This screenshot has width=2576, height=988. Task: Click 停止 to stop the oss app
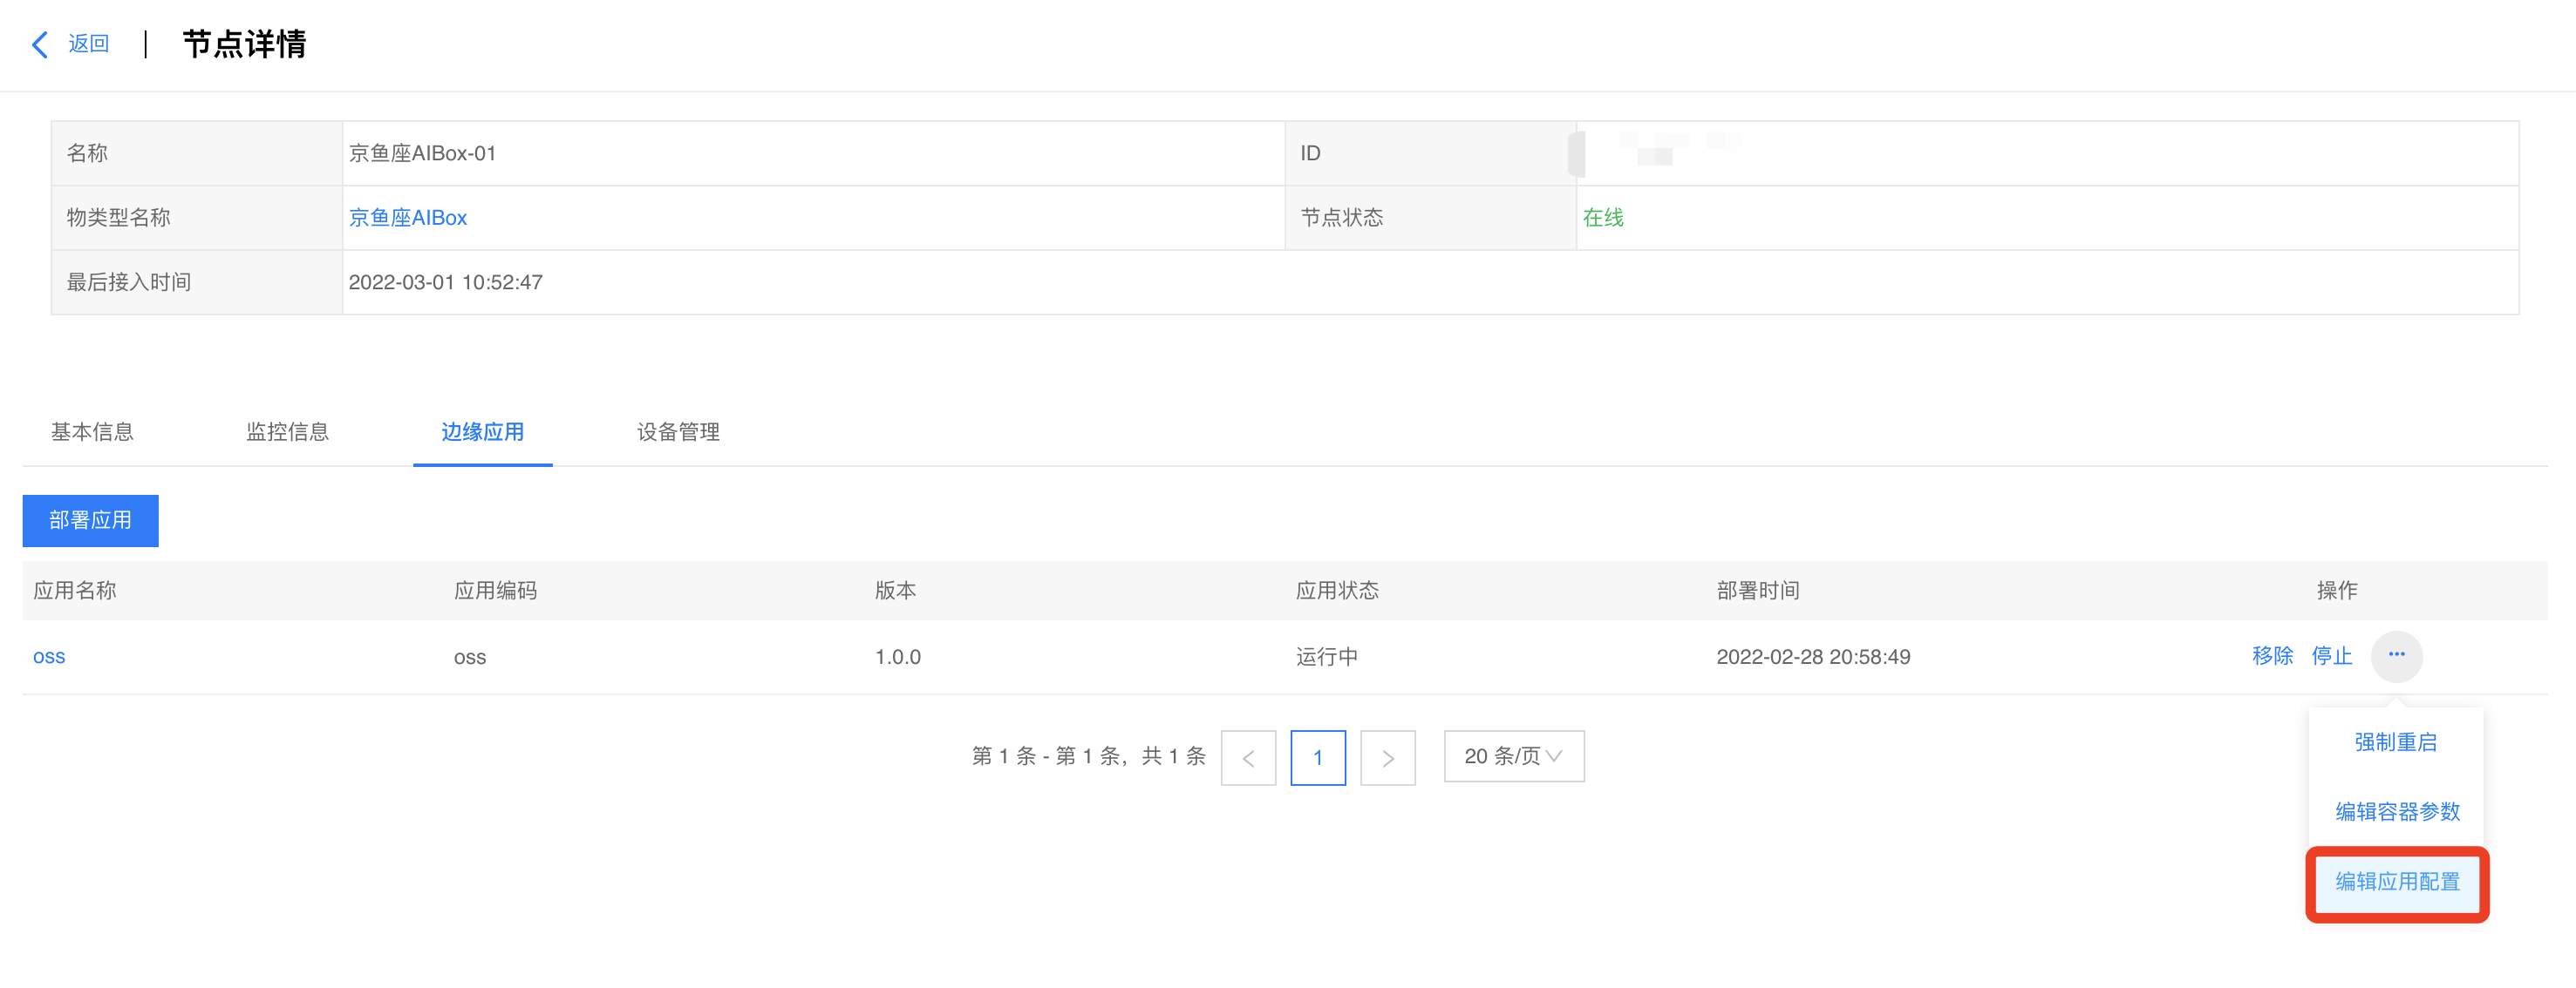click(x=2331, y=656)
